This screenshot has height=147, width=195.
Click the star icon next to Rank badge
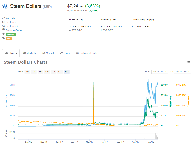3,34
